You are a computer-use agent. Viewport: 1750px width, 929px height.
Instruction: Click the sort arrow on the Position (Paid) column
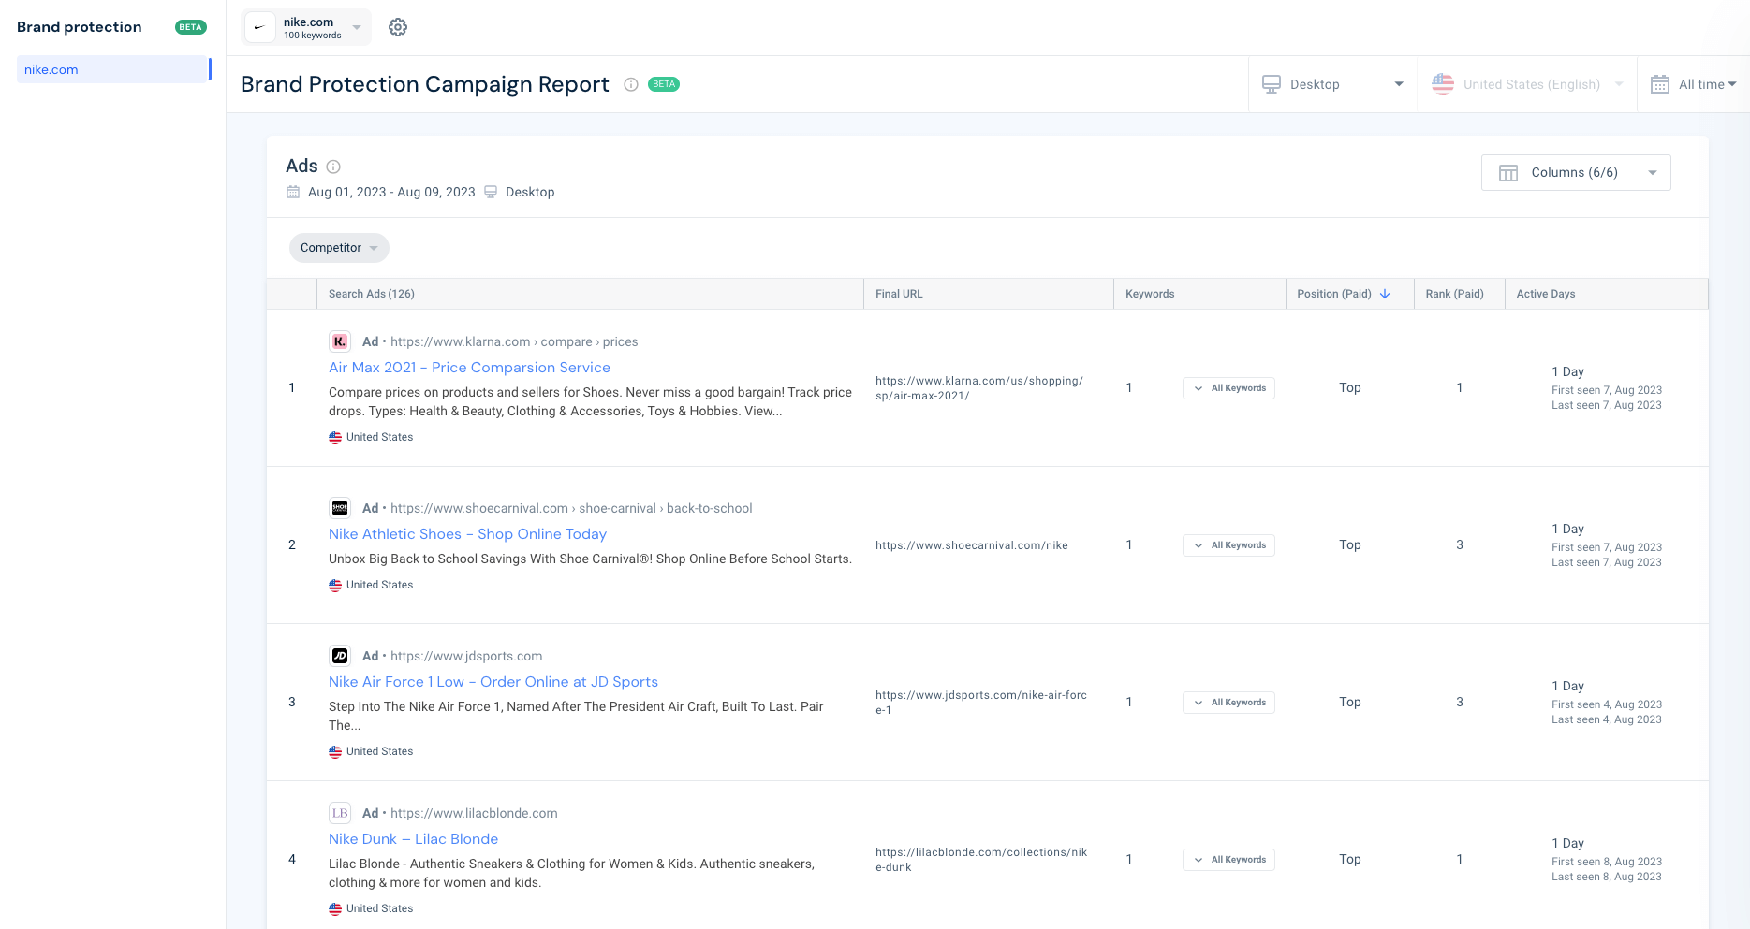pyautogui.click(x=1385, y=294)
